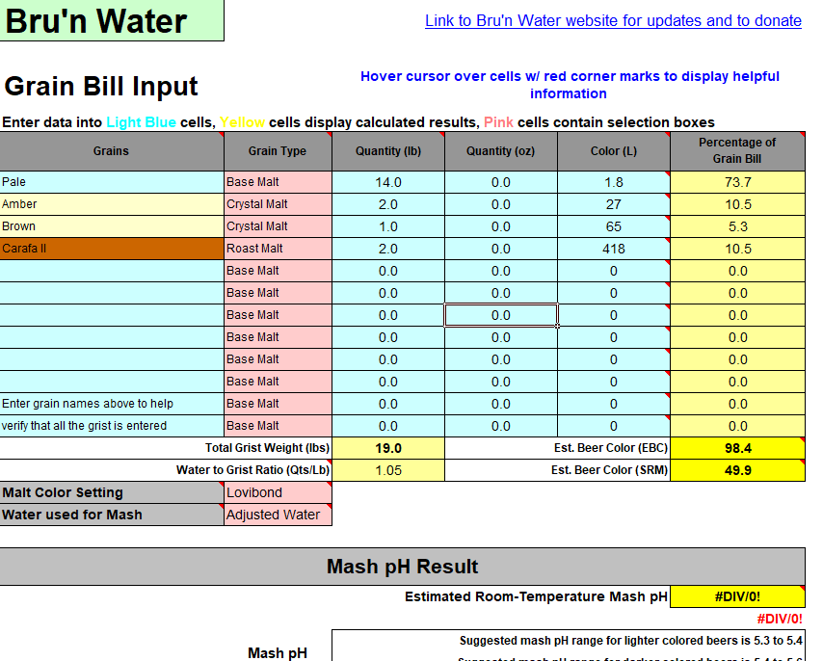Image resolution: width=823 pixels, height=661 pixels.
Task: Click the Est. Beer Color EBC value 98.4
Action: [x=737, y=448]
